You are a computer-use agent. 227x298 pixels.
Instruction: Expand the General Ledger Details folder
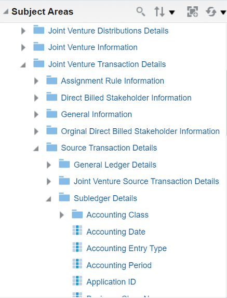click(x=49, y=165)
